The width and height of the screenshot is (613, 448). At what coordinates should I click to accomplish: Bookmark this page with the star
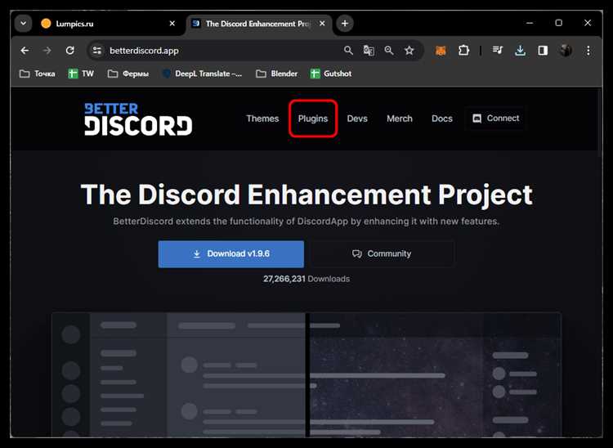tap(409, 51)
